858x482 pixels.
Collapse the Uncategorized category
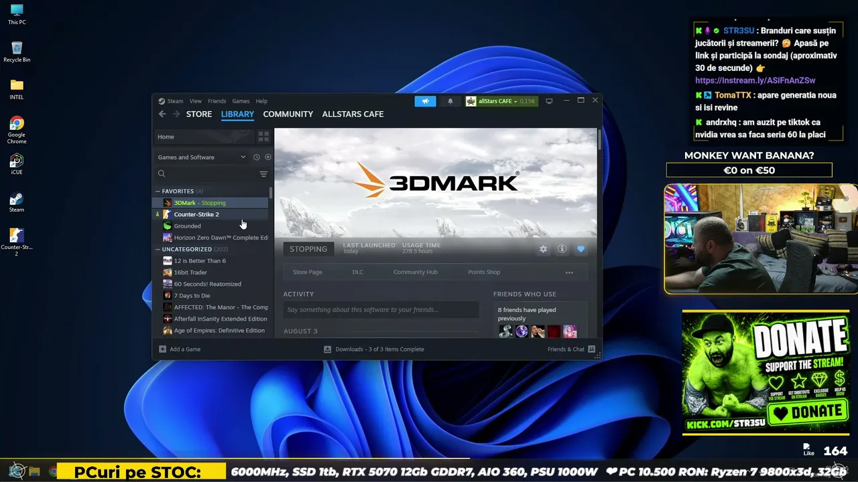pos(158,249)
